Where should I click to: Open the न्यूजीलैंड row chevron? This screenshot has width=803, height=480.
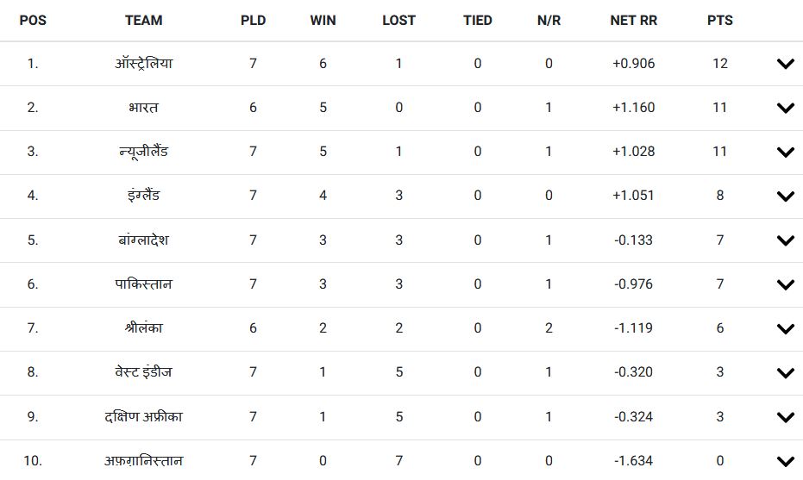pyautogui.click(x=785, y=153)
